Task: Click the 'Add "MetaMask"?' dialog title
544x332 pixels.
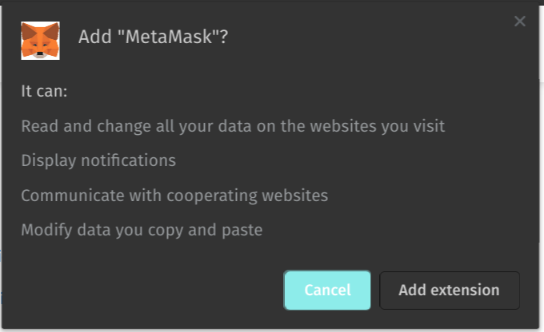Action: click(x=153, y=38)
